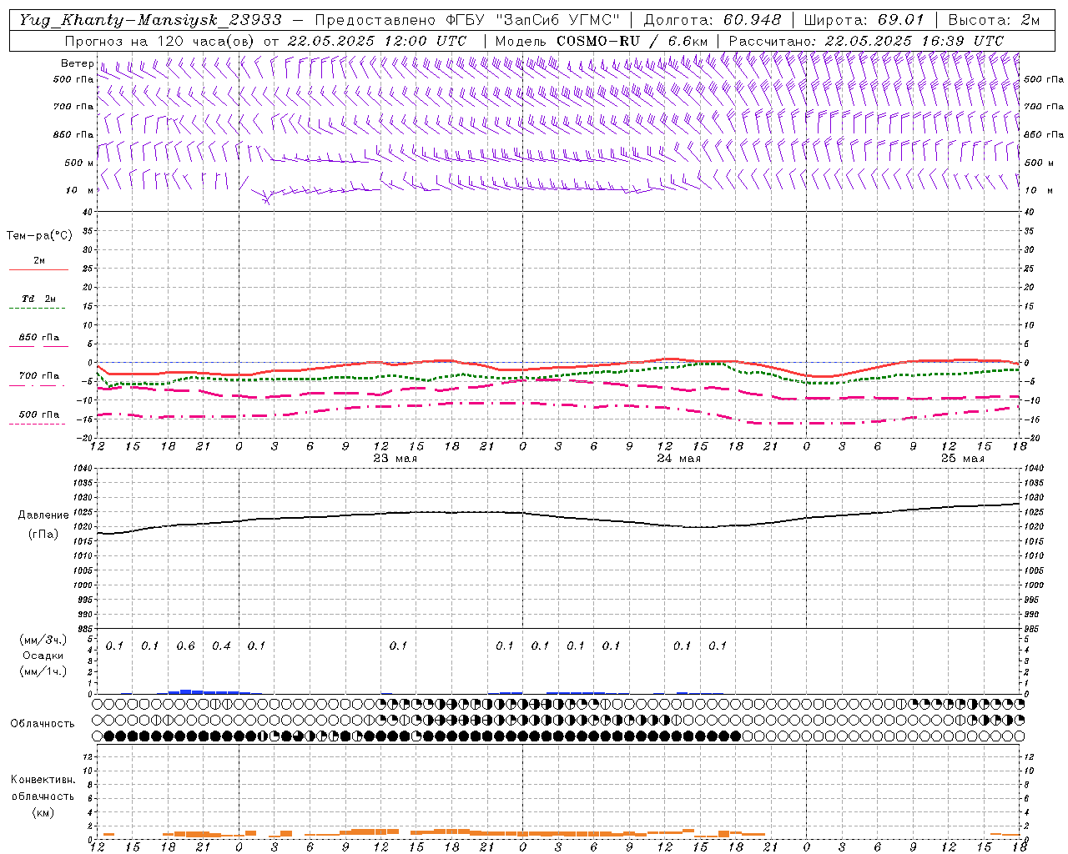The height and width of the screenshot is (854, 1068).
Task: Click the Облачность panel label
Action: tap(43, 723)
